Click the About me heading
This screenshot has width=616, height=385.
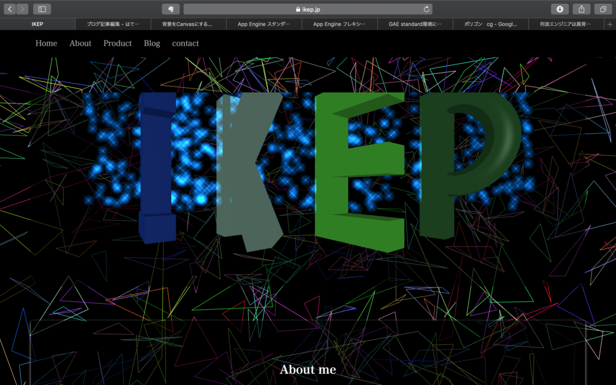point(308,369)
